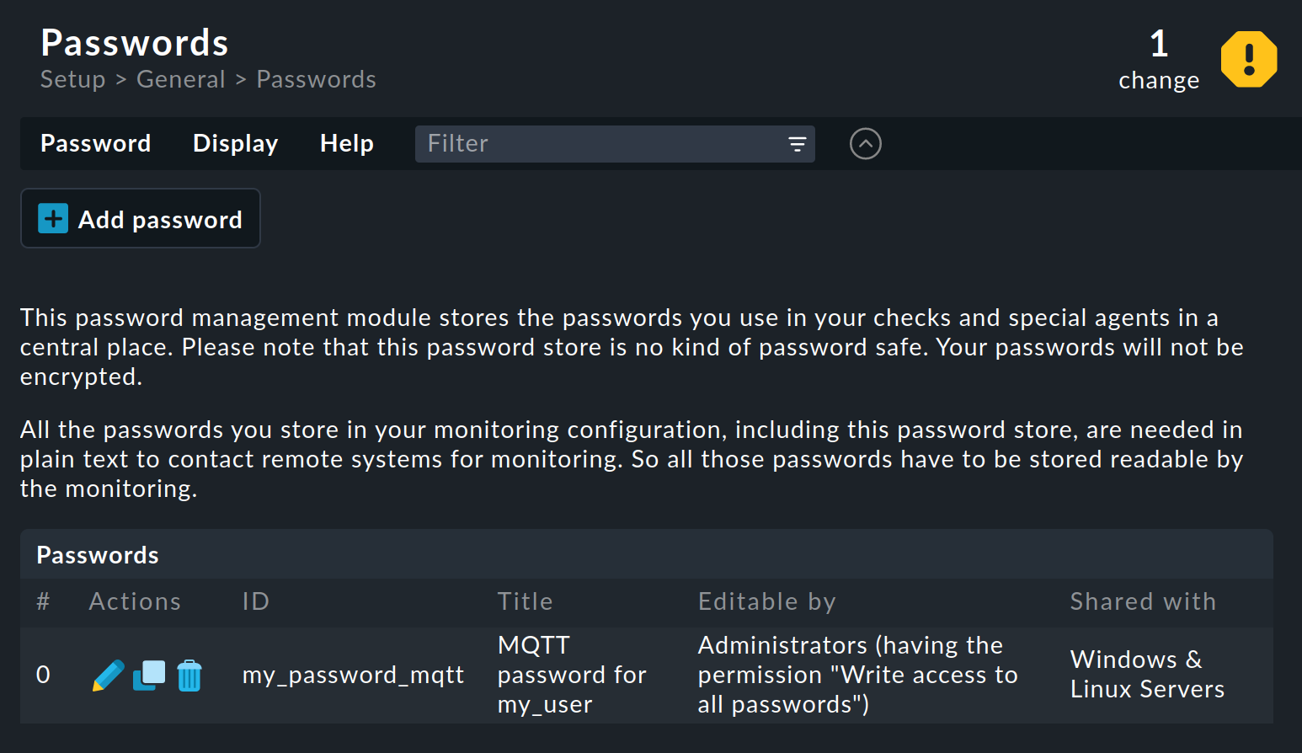Open the filter options icon in search field
1302x753 pixels.
[x=796, y=143]
